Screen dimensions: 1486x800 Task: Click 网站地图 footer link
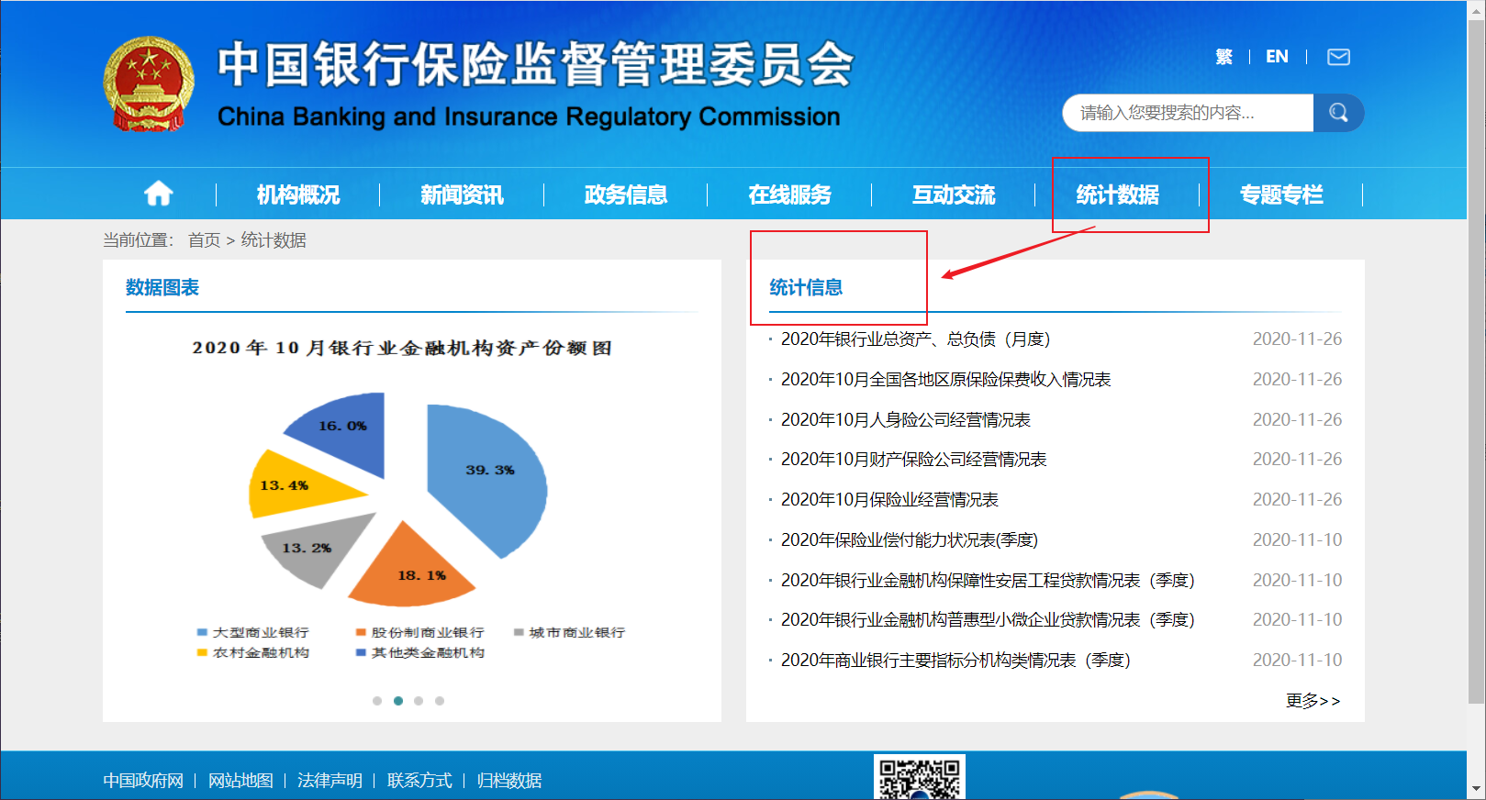pos(240,781)
